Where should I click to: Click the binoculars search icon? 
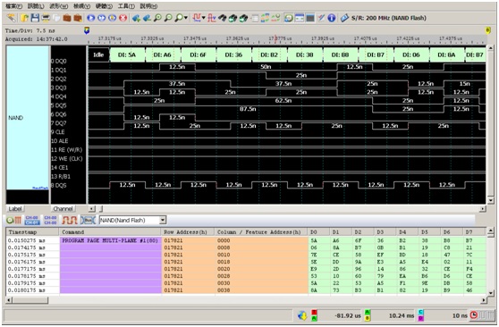pos(223,18)
